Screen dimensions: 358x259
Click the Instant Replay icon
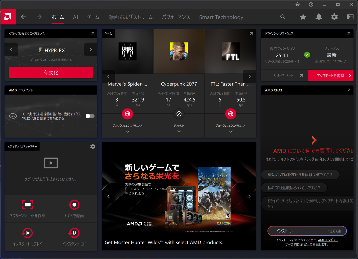click(27, 233)
